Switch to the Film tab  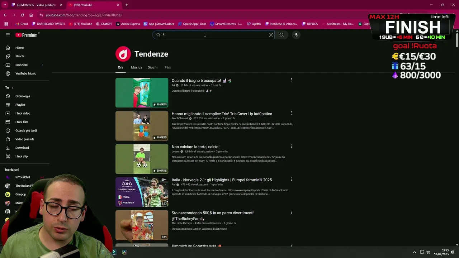[168, 67]
